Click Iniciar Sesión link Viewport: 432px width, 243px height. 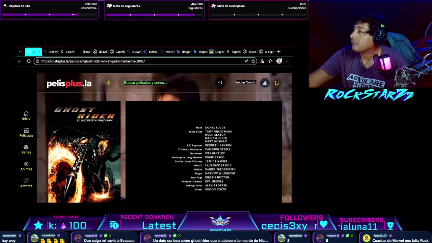click(x=246, y=82)
